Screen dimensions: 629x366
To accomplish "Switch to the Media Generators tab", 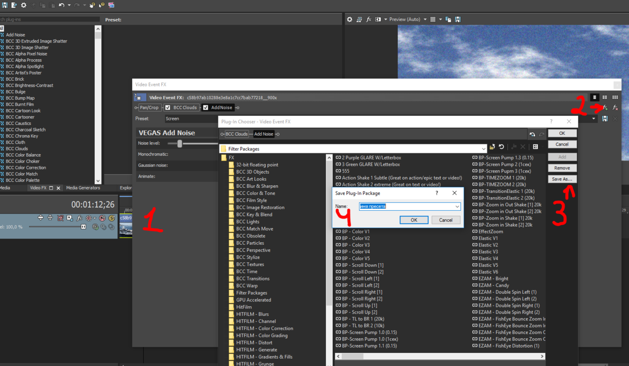I will coord(82,188).
